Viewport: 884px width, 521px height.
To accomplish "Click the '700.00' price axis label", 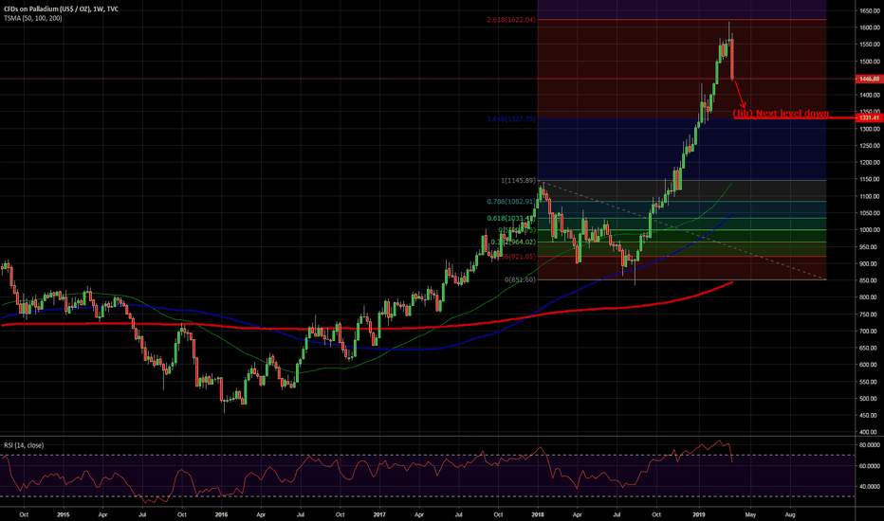I will click(x=869, y=332).
